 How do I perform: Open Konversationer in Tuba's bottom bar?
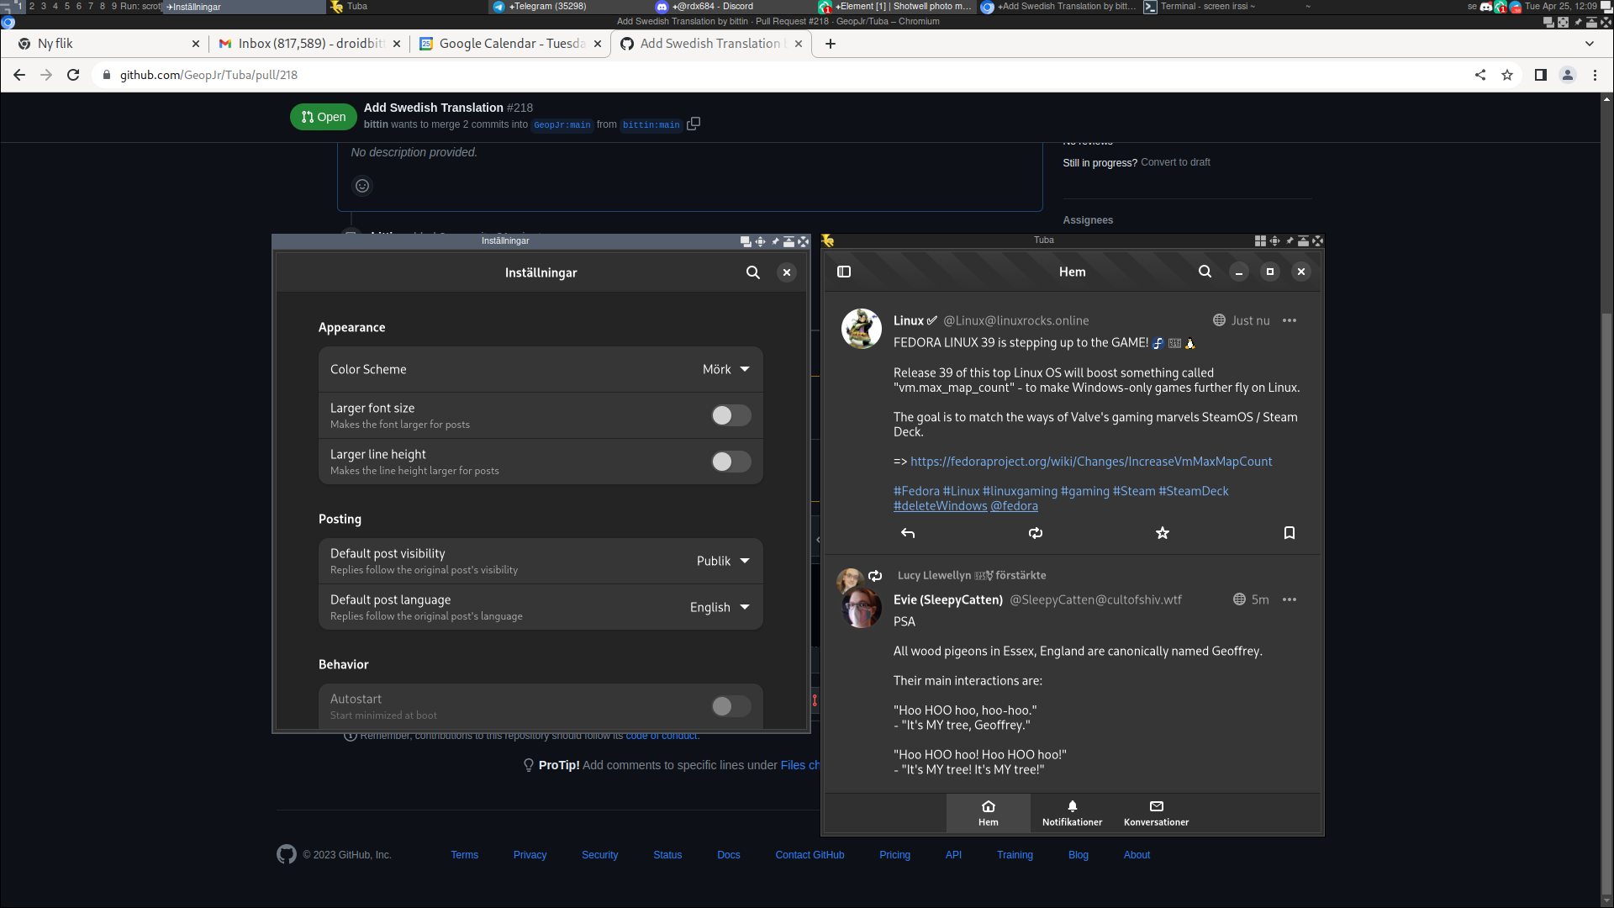[1155, 812]
